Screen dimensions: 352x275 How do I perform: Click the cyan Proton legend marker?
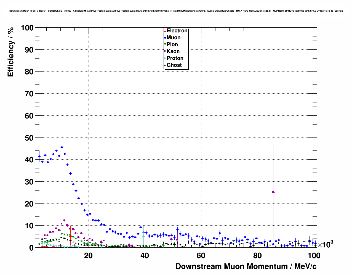click(165, 58)
